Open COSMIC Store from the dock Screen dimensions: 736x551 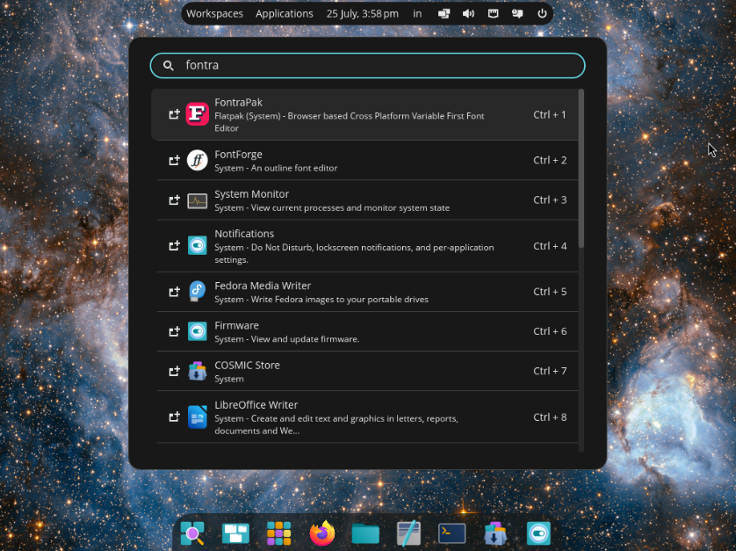click(x=495, y=533)
